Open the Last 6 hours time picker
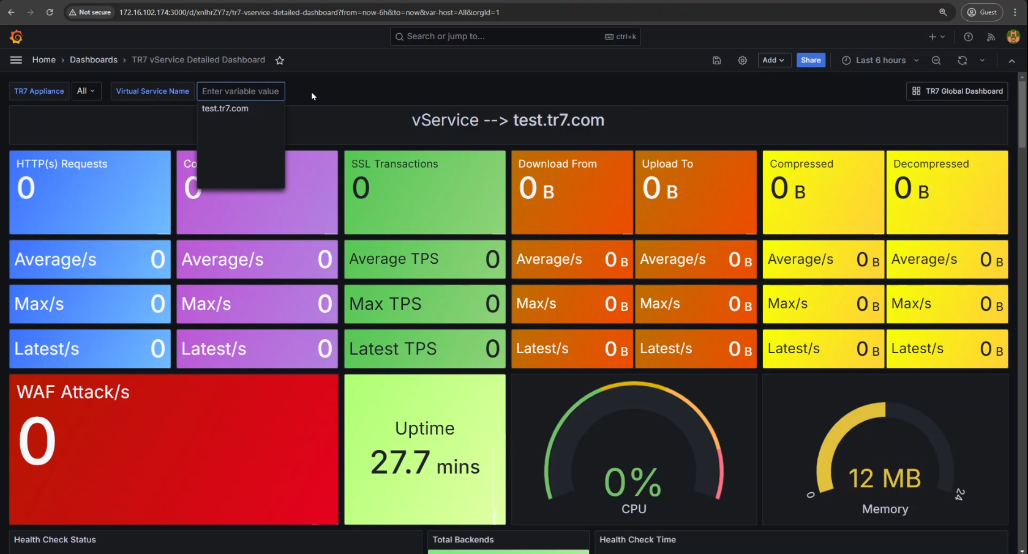Viewport: 1028px width, 554px height. pyautogui.click(x=880, y=60)
